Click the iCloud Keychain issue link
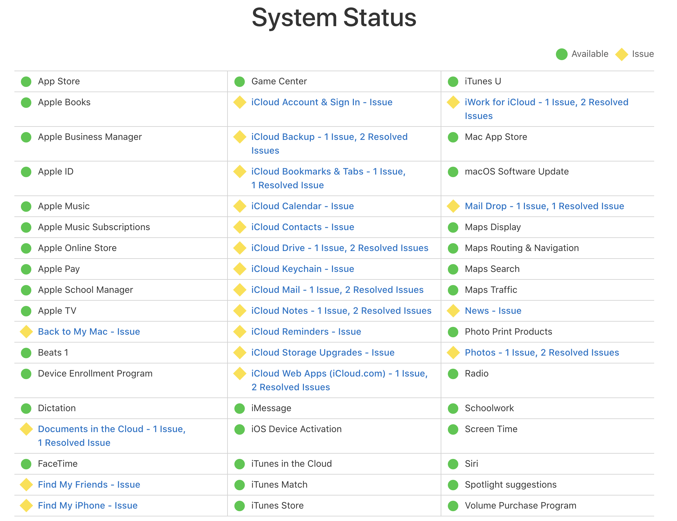Screen dimensions: 677x521 point(303,269)
